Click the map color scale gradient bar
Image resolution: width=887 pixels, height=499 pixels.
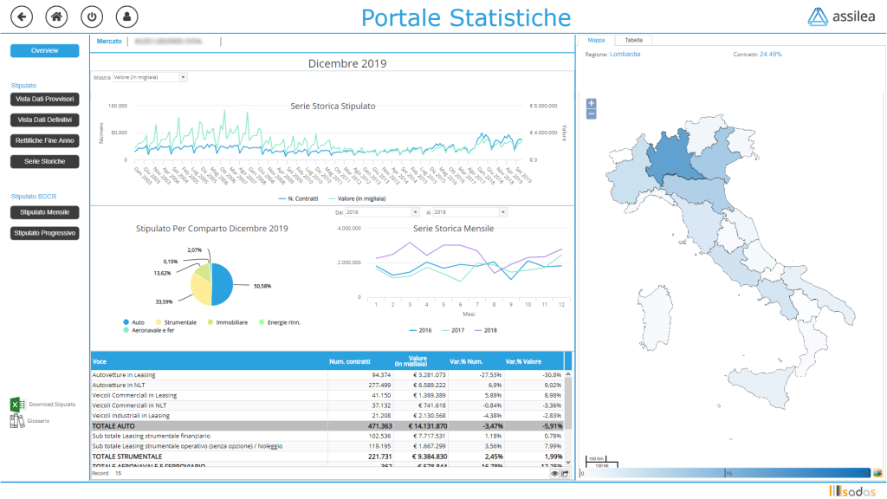click(726, 473)
